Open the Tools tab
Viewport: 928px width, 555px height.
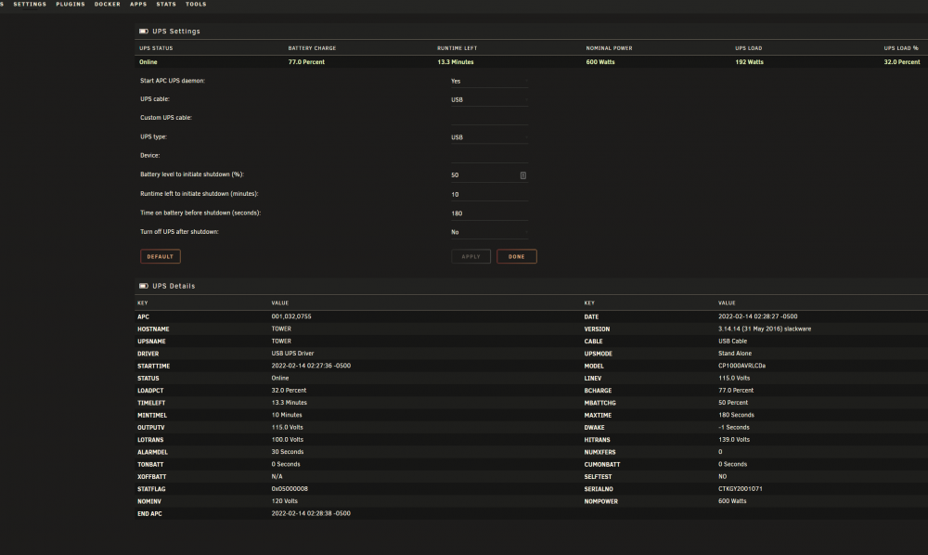(196, 4)
